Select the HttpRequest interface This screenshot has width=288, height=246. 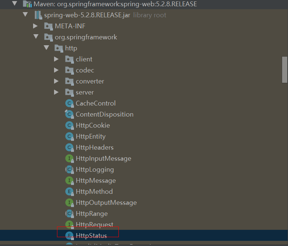95,225
